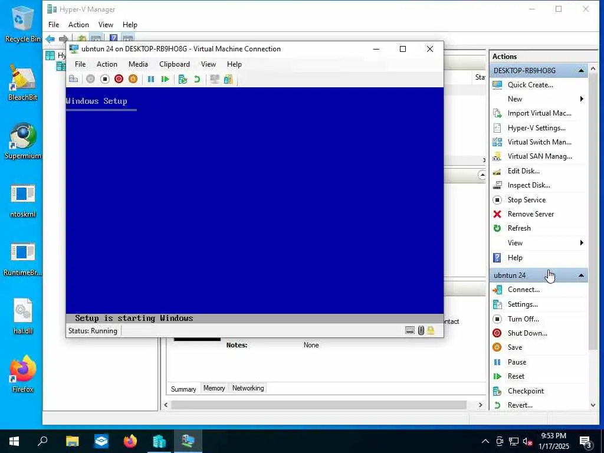Open Firefox from the taskbar

click(x=130, y=441)
